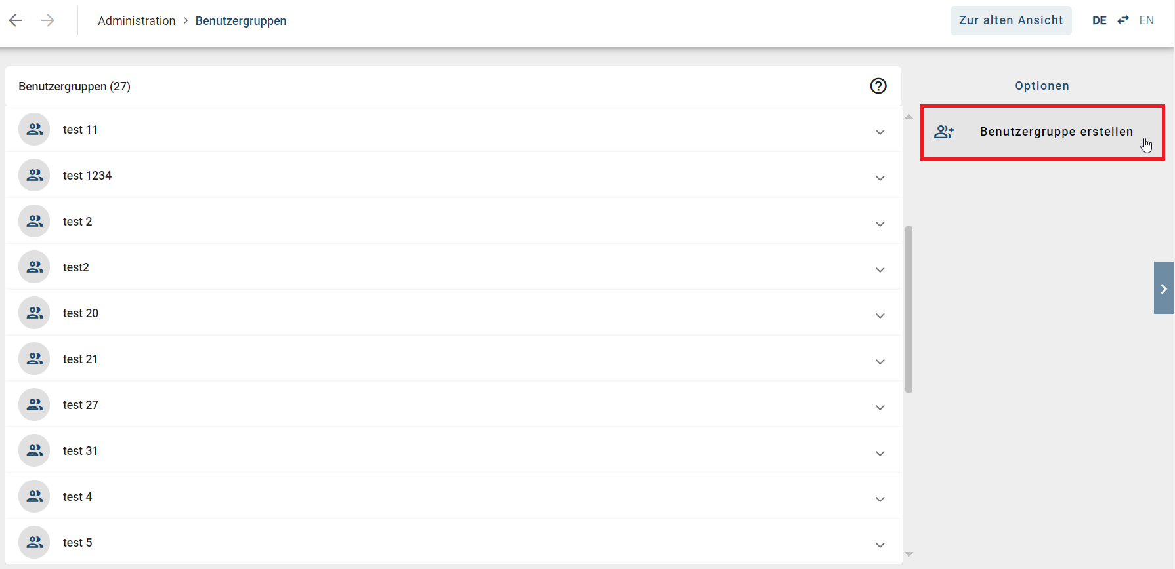Click the group avatar icon beside test 11

pos(34,129)
